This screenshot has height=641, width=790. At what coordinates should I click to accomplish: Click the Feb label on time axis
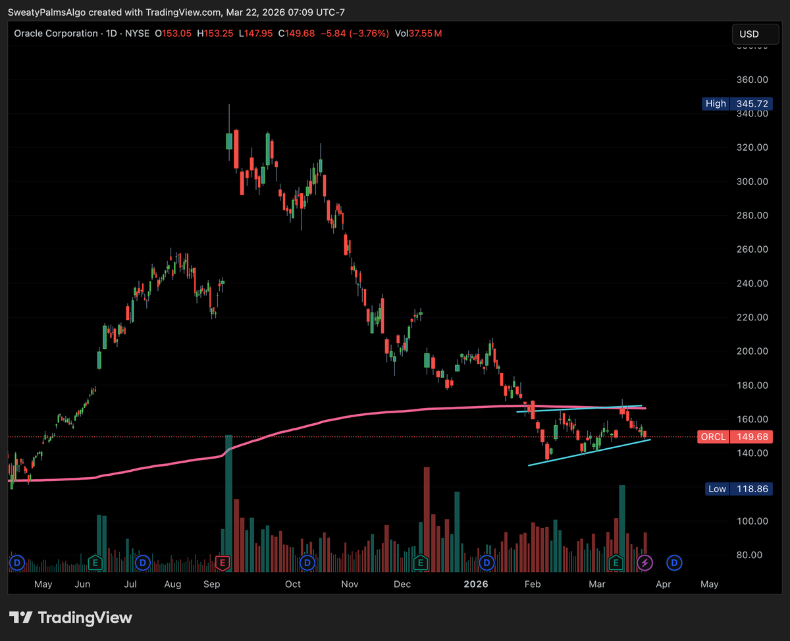click(533, 584)
